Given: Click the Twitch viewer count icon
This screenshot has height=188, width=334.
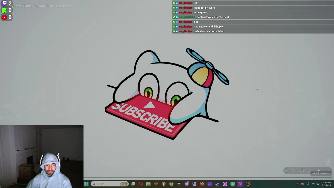Looking at the screenshot, I should [x=4, y=3].
